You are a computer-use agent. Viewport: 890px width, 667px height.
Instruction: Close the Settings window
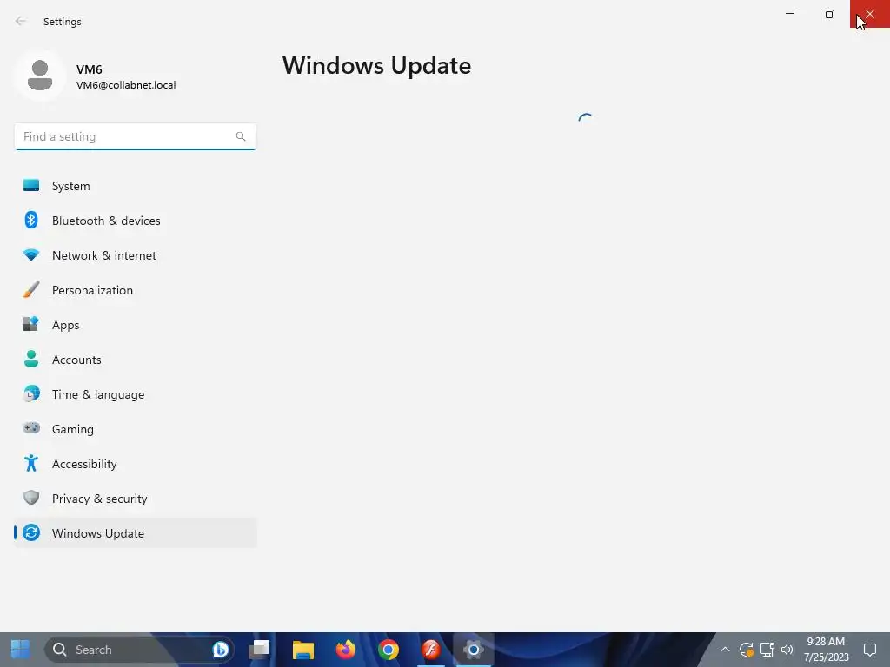(x=869, y=14)
